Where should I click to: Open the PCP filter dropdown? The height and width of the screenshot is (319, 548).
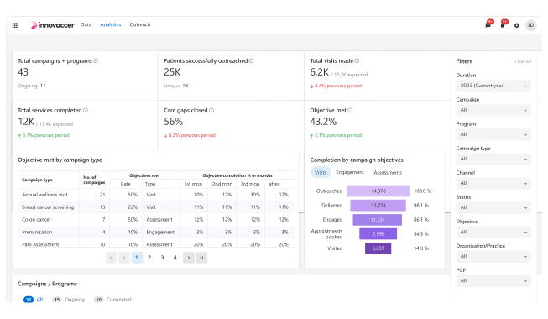click(x=493, y=281)
